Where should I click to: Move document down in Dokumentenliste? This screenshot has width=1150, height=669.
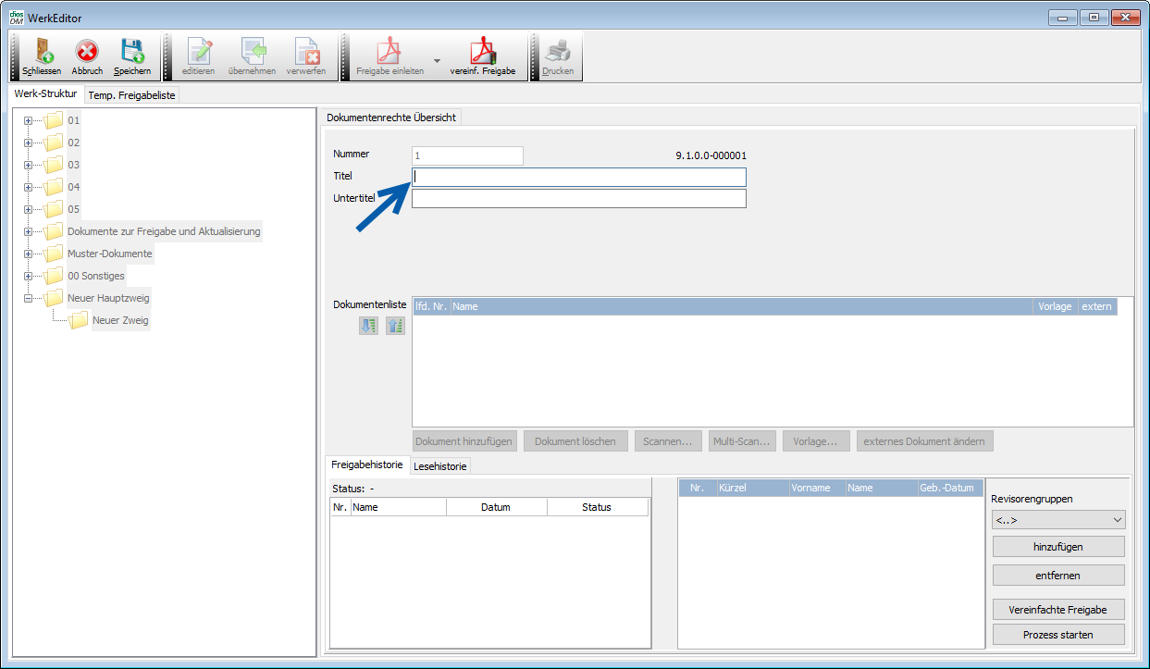pyautogui.click(x=369, y=326)
